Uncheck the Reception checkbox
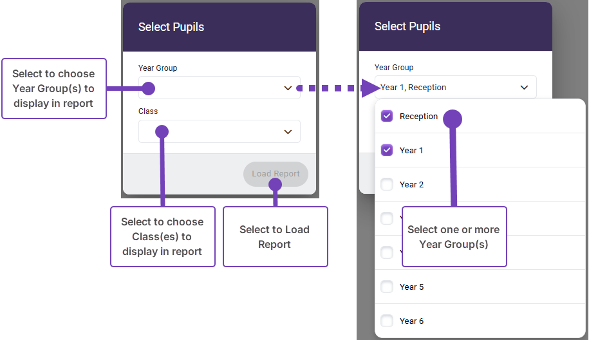Viewport: 589px width, 340px height. click(387, 117)
